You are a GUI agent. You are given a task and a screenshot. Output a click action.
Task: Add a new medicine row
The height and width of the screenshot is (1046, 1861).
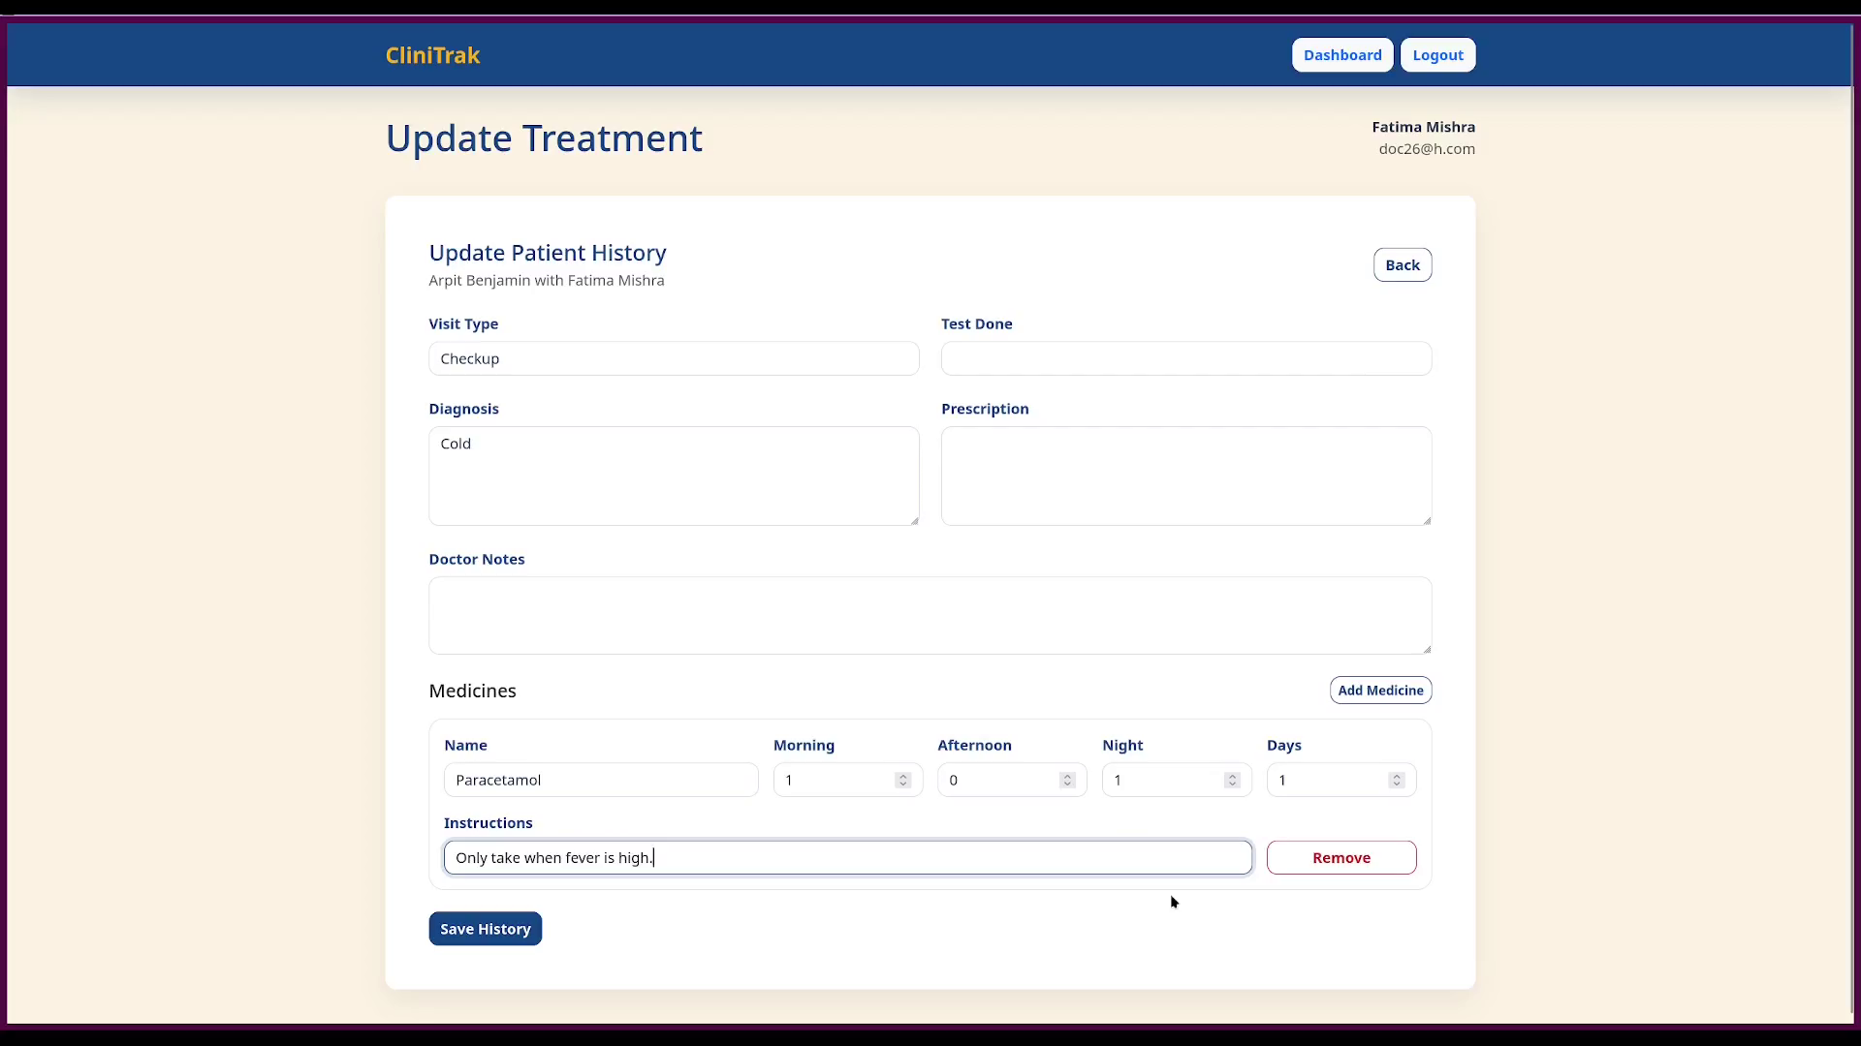(1380, 690)
